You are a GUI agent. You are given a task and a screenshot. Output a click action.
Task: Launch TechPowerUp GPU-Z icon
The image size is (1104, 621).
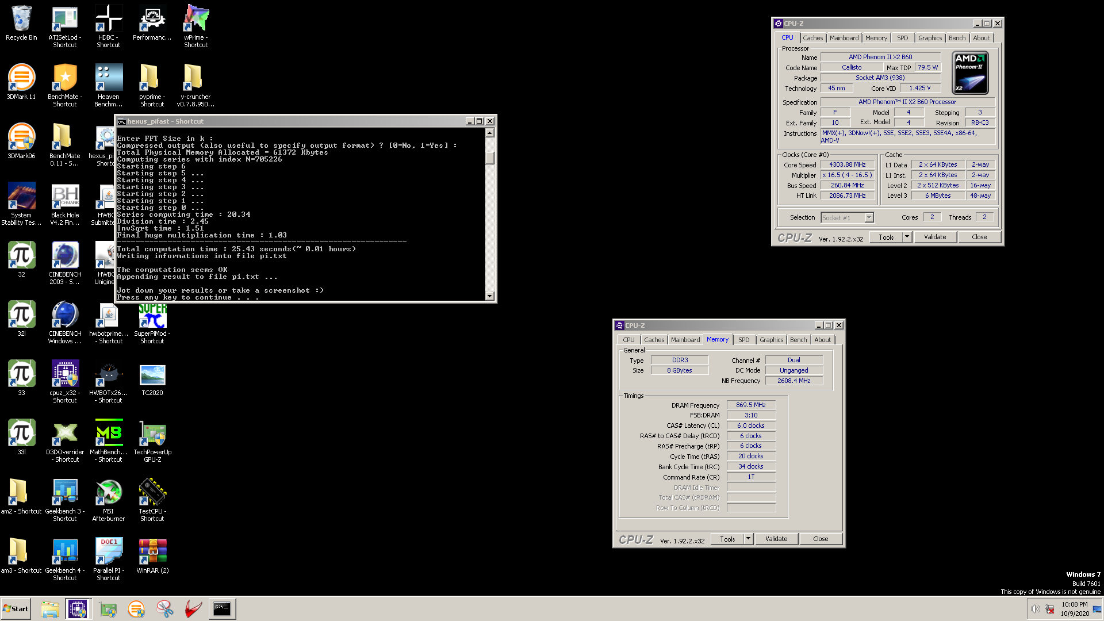(x=152, y=440)
